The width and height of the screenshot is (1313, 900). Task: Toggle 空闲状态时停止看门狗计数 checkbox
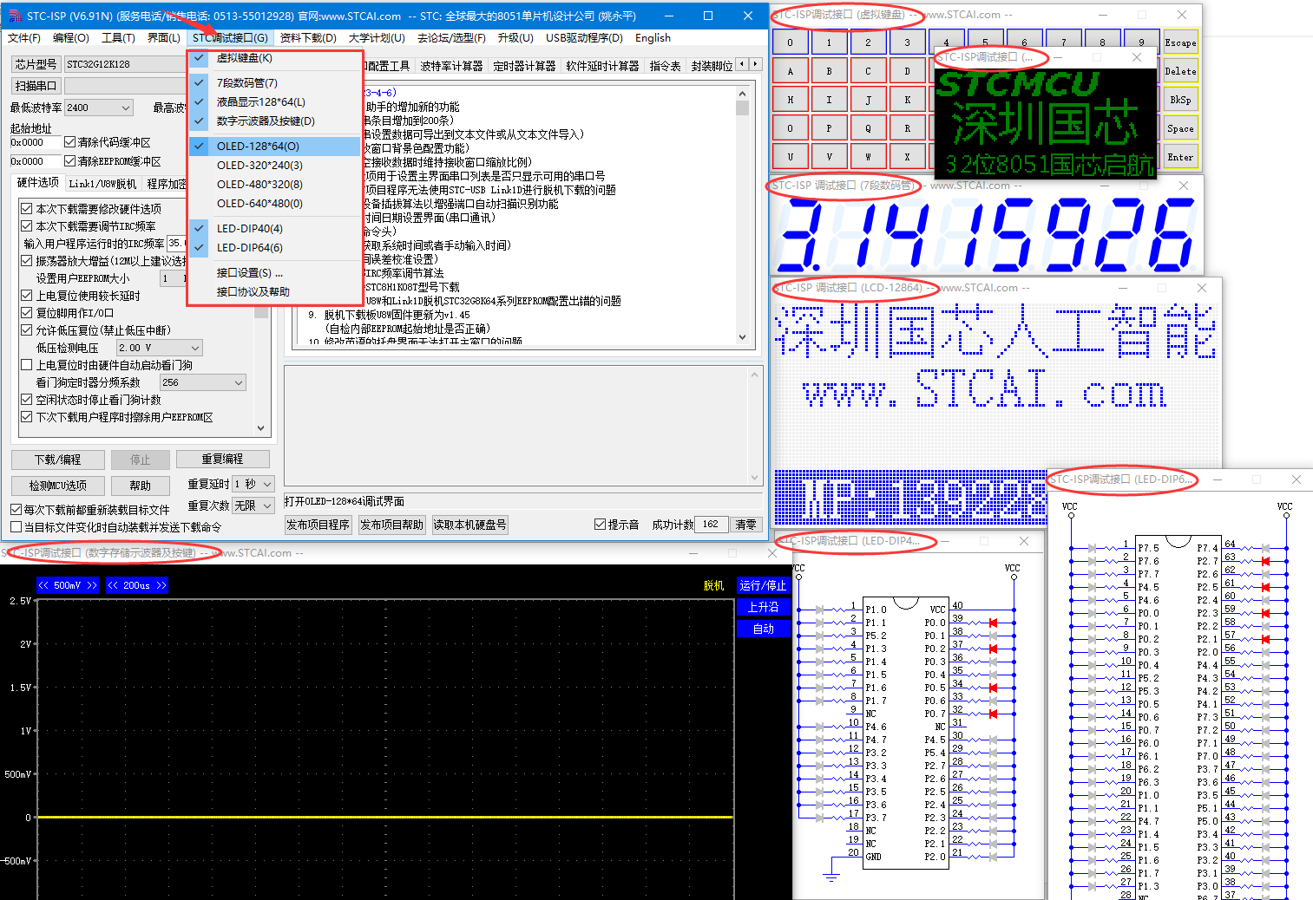pyautogui.click(x=27, y=400)
